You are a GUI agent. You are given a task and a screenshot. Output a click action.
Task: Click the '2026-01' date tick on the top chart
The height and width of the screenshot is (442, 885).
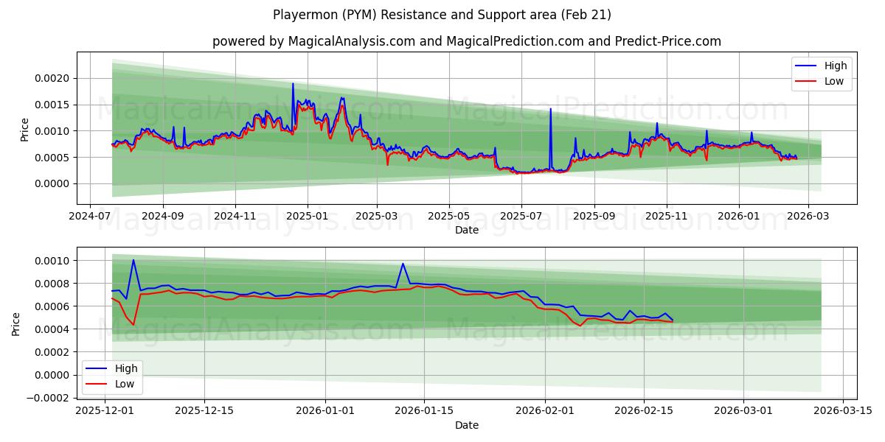tap(739, 216)
